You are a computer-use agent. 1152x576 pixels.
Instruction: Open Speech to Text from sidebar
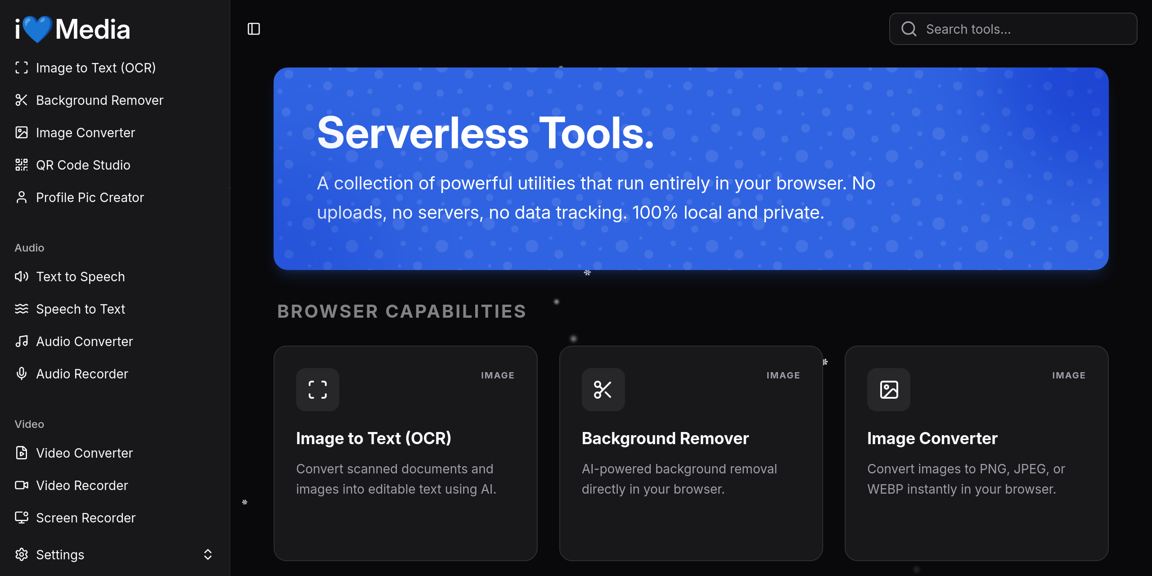(x=81, y=309)
